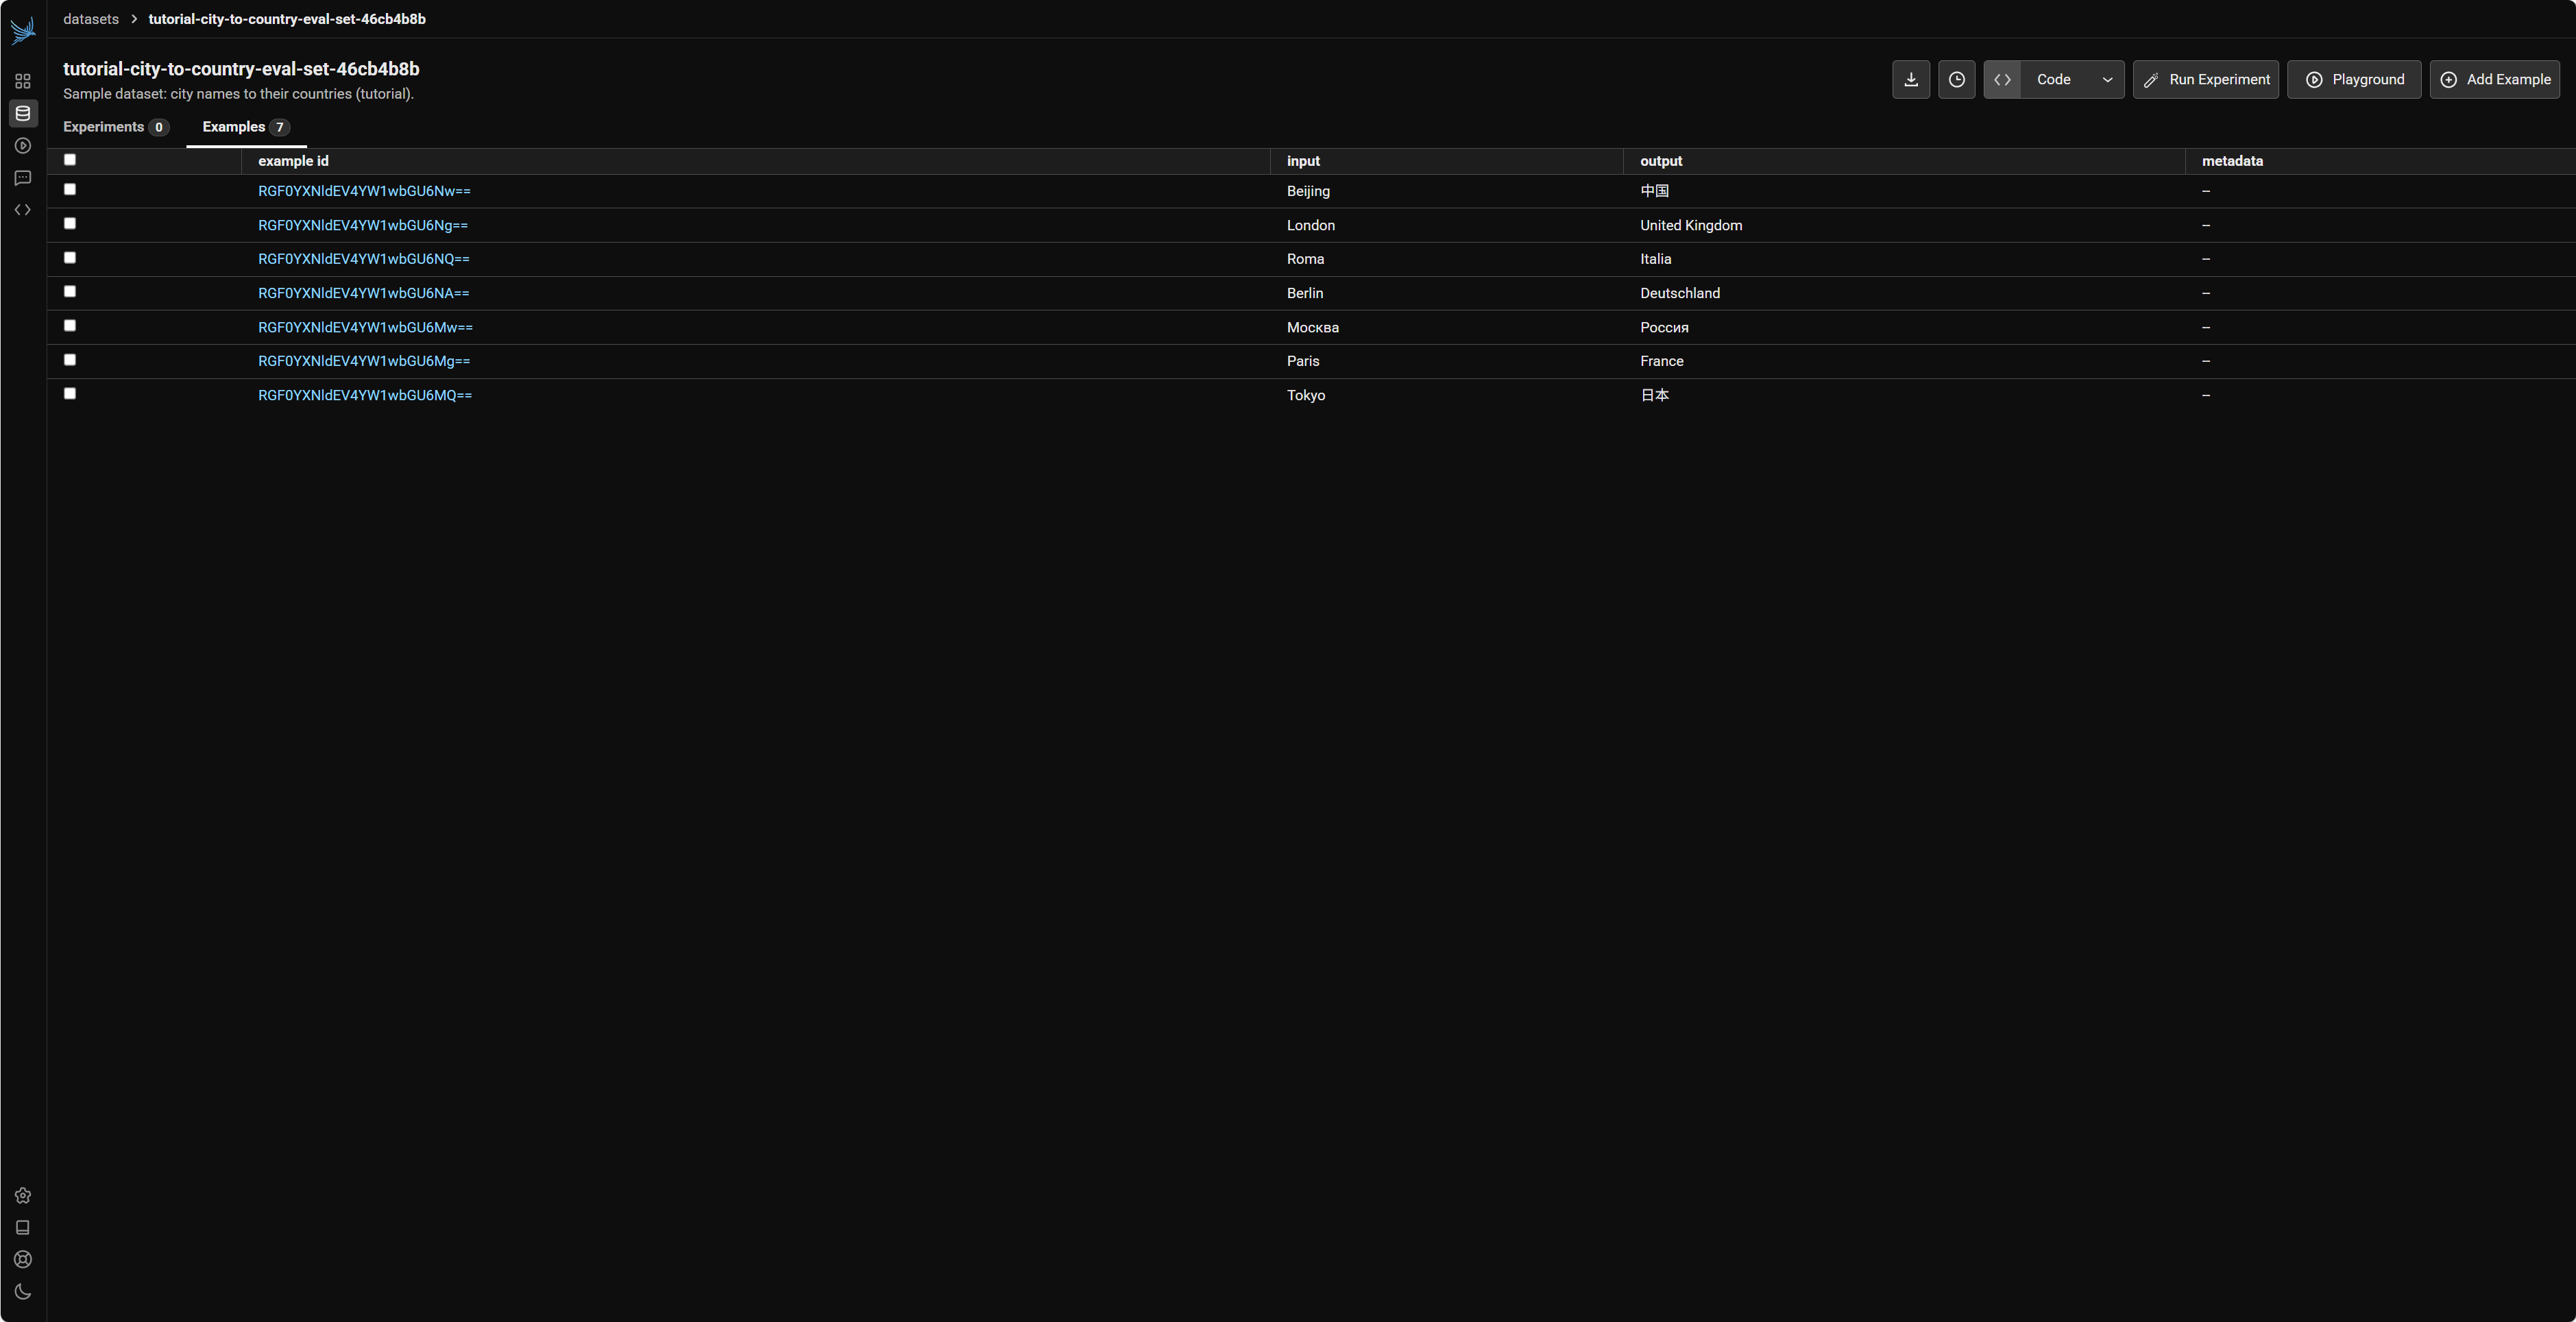The width and height of the screenshot is (2576, 1322).
Task: Toggle dark mode moon icon
Action: point(23,1291)
